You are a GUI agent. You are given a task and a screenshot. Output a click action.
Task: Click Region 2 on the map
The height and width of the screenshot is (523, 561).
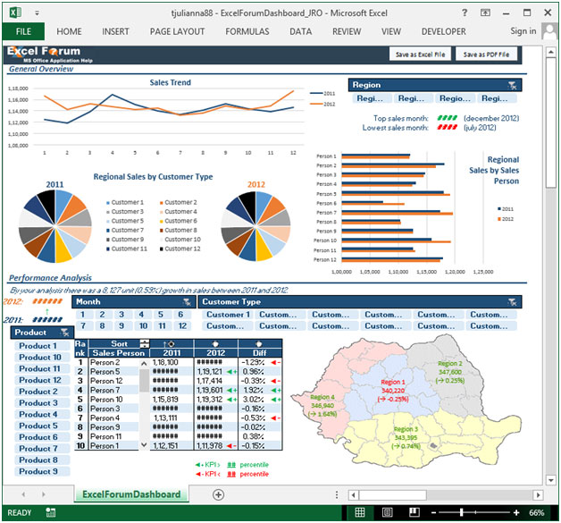(450, 372)
